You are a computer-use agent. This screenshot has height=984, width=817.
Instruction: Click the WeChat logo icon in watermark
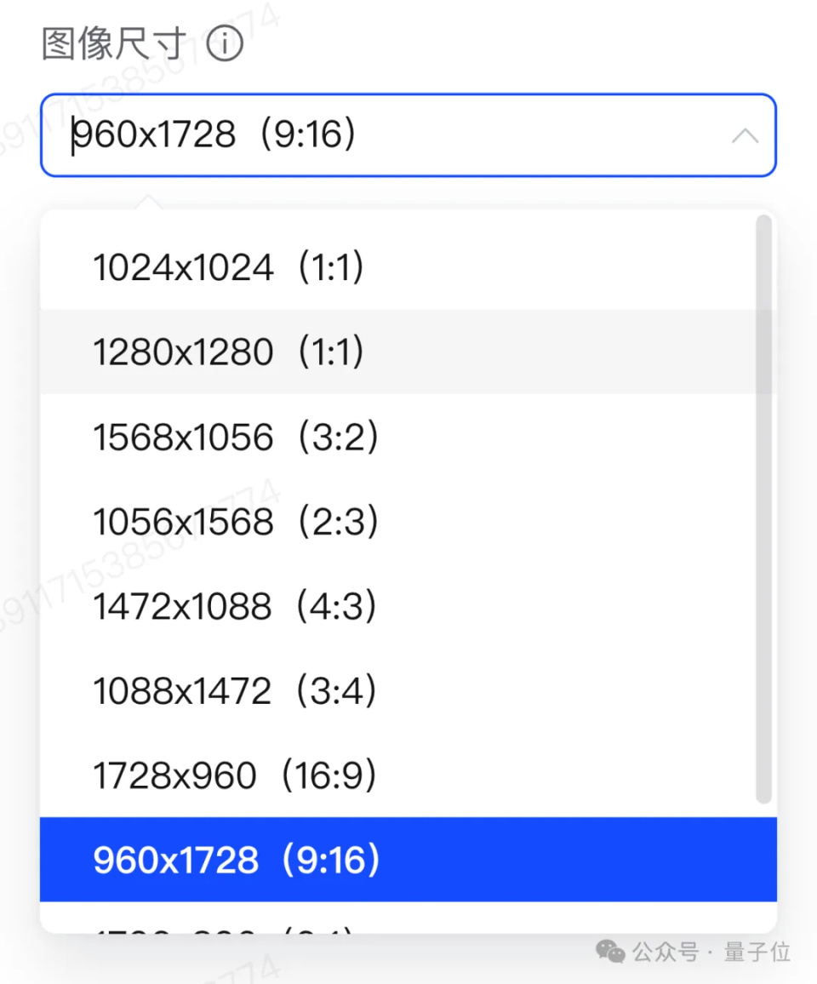tap(610, 952)
